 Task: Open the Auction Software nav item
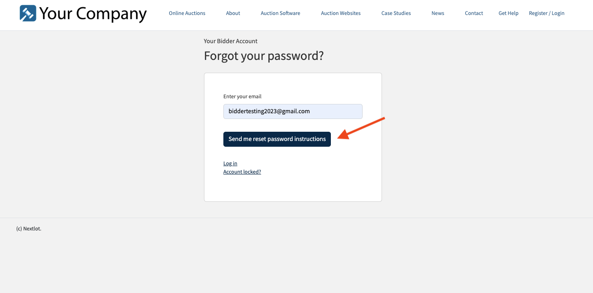(x=280, y=13)
